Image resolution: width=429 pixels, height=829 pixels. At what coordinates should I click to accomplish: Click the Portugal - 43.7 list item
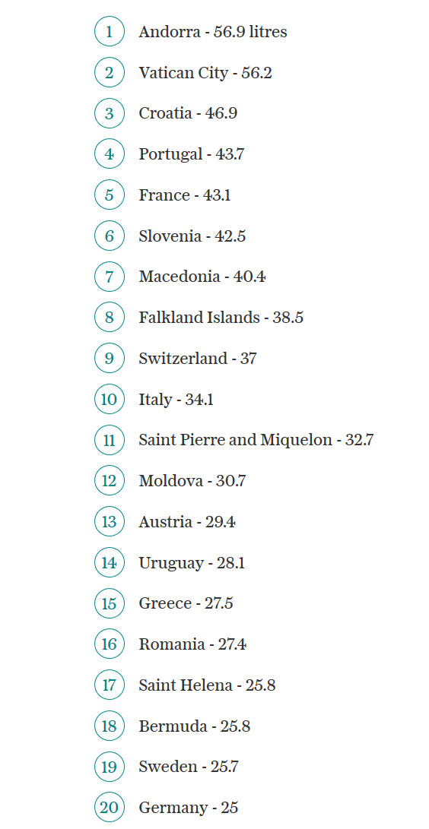(192, 154)
